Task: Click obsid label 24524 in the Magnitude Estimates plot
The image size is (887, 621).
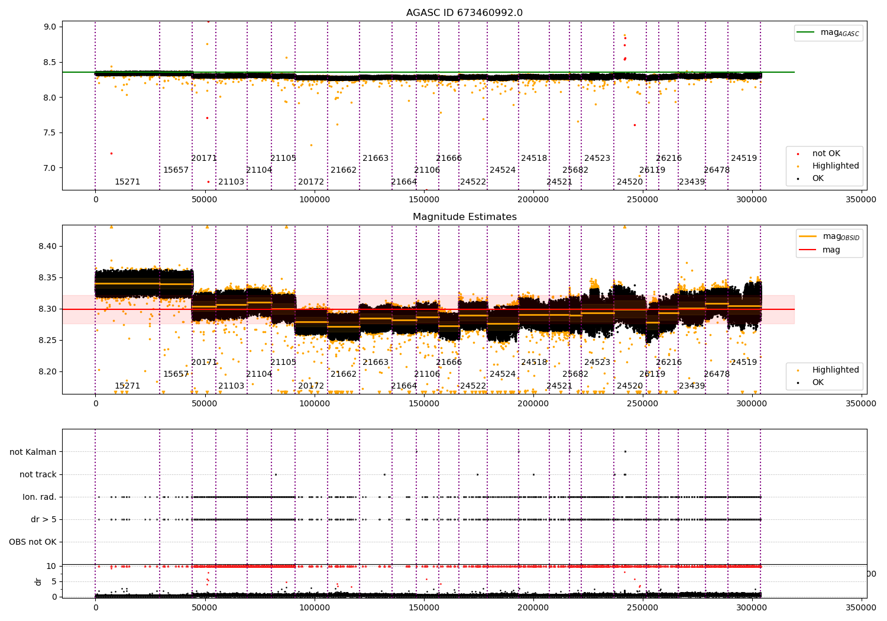Action: click(x=503, y=374)
